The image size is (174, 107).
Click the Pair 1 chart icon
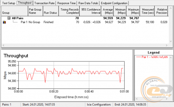[4, 22]
